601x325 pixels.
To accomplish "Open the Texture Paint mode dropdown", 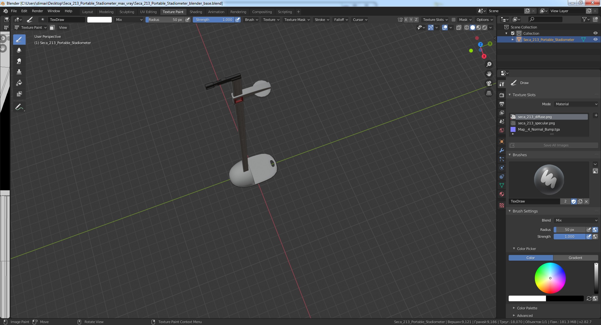I will tap(31, 27).
